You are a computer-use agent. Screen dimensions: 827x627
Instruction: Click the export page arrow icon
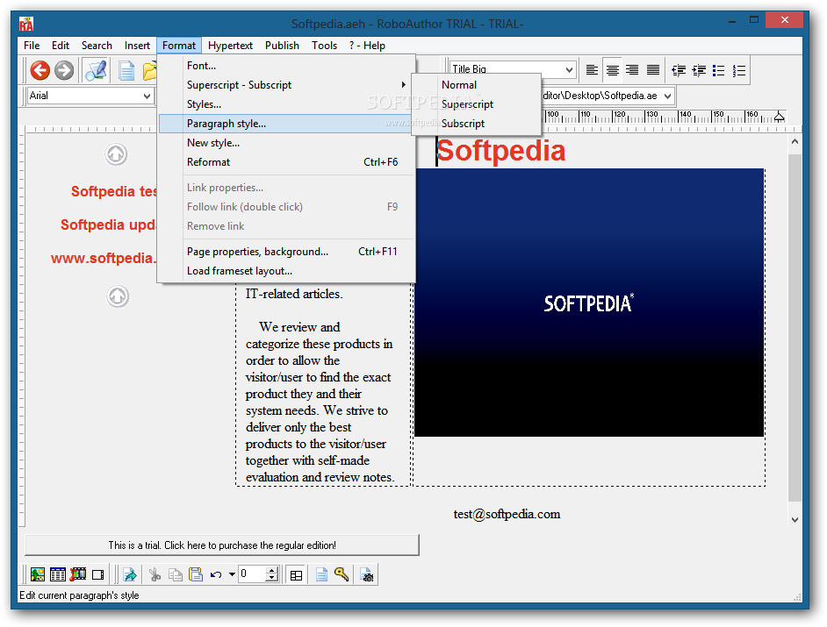click(130, 574)
